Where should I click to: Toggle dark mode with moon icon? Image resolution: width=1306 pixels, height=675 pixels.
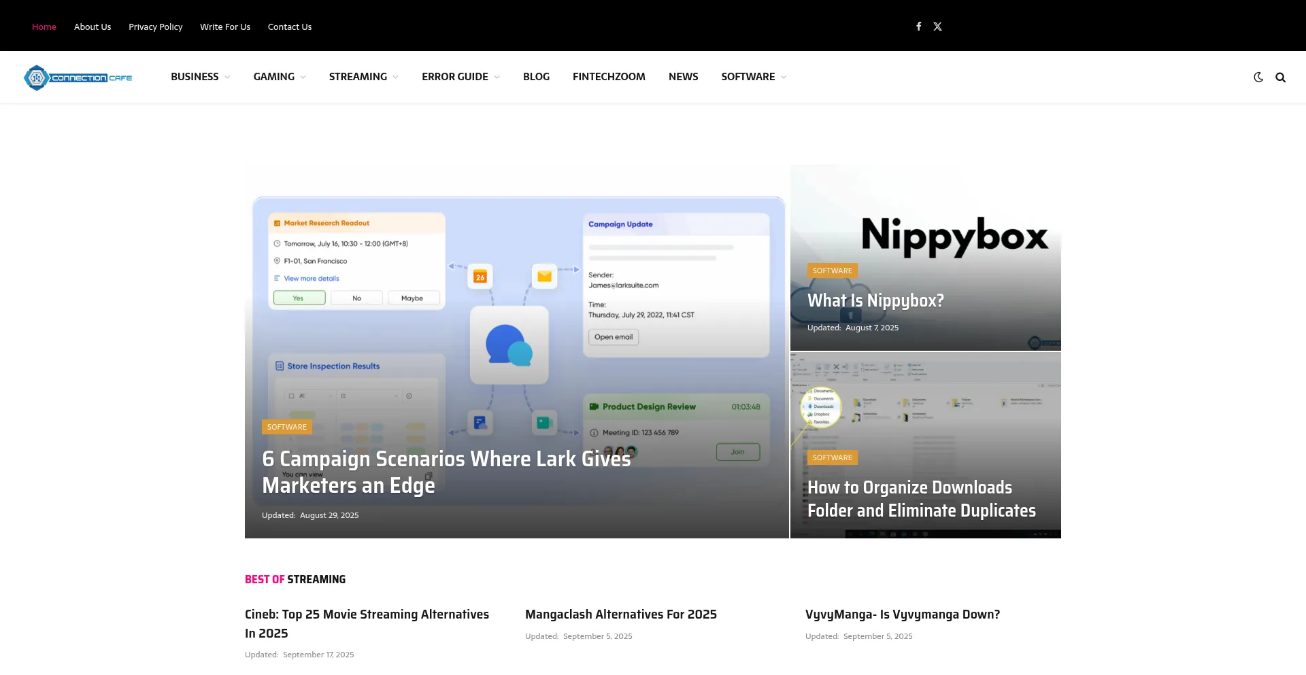(1258, 77)
